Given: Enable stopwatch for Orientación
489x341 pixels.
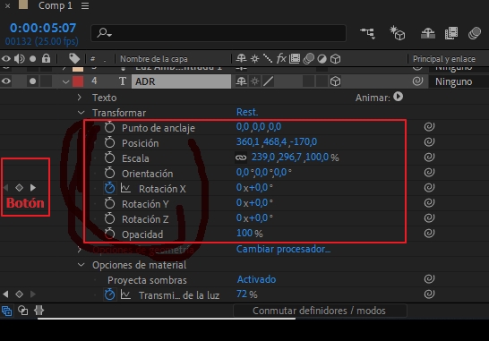Looking at the screenshot, I should [x=109, y=173].
